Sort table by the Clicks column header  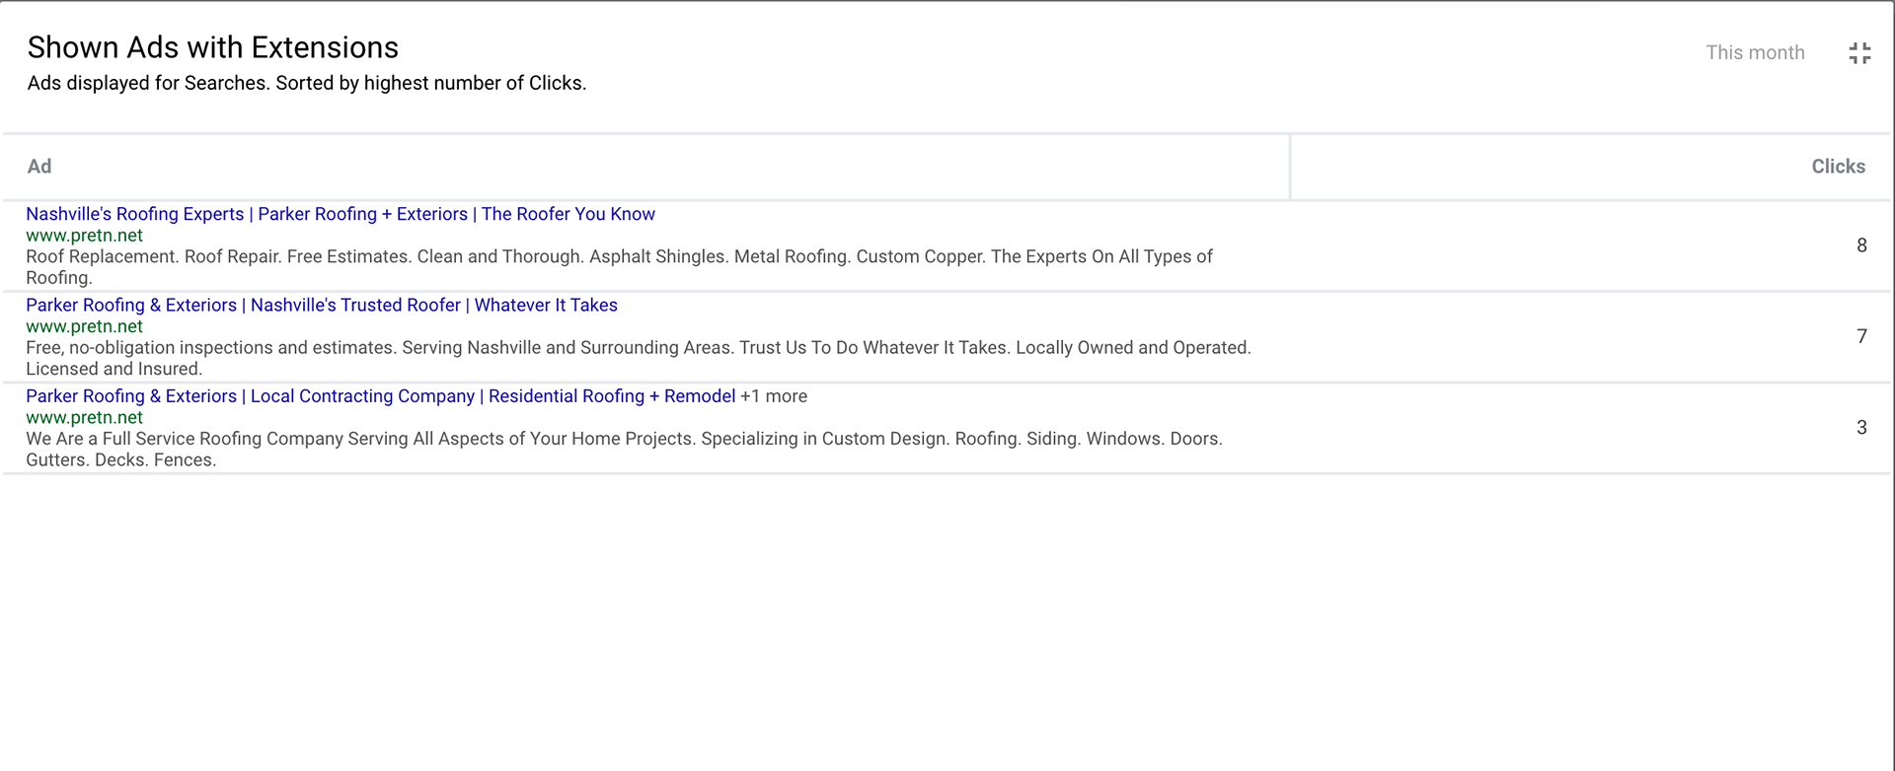tap(1838, 167)
